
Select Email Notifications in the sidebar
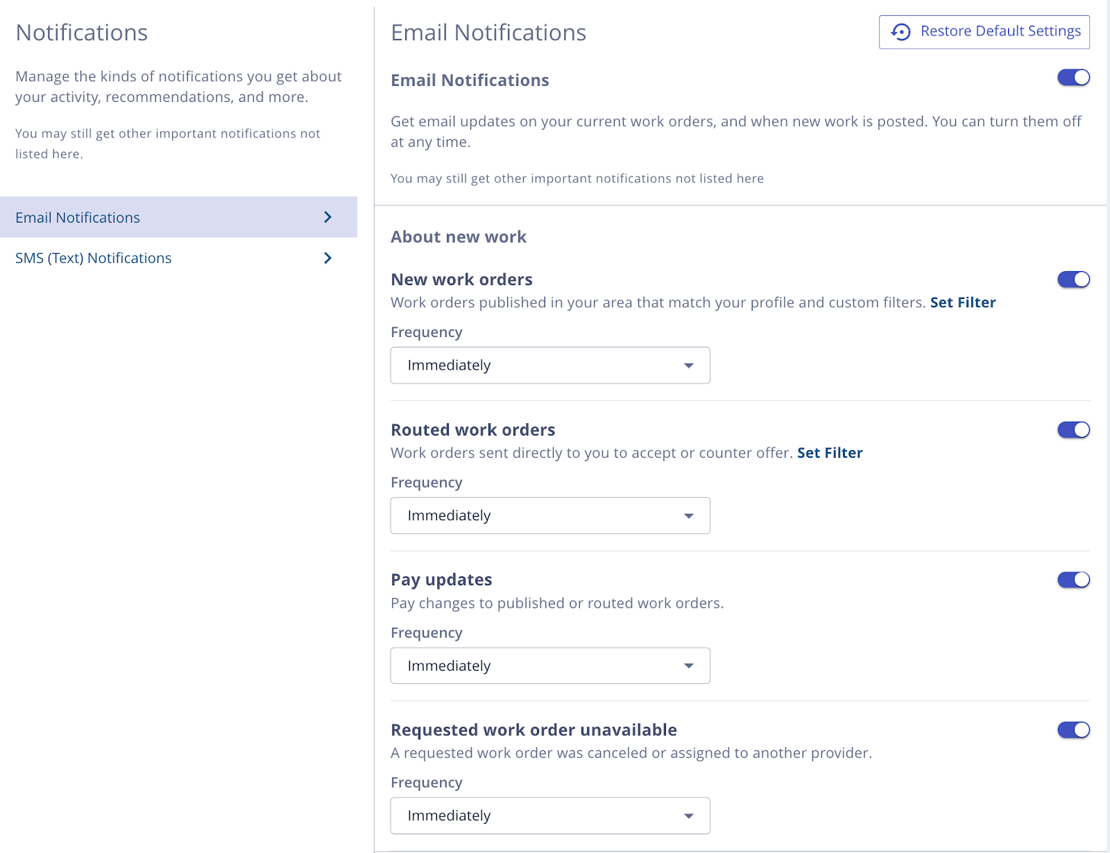(77, 217)
